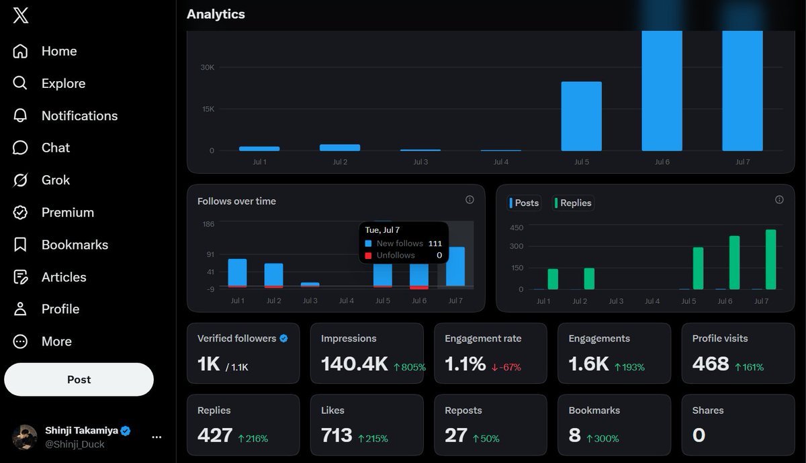Click the More circle icon
806x463 pixels.
coord(21,342)
